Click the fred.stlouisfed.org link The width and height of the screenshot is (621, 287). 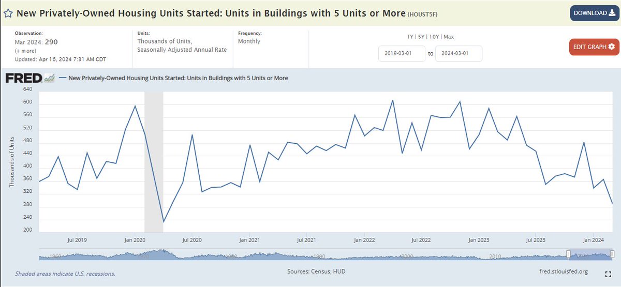563,271
